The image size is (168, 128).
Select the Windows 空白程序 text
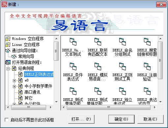[x=28, y=39]
